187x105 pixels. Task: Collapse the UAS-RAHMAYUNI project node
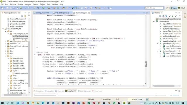click(x=3, y=29)
